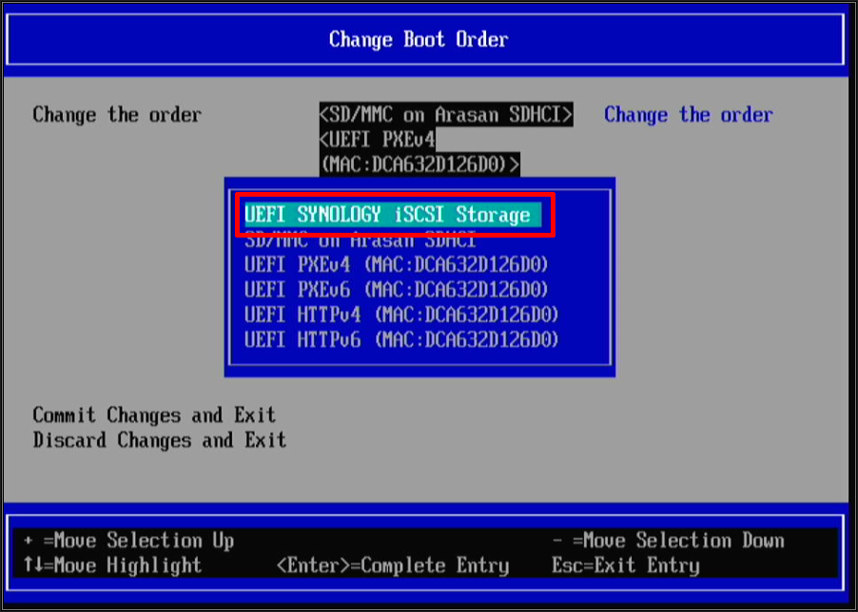Click the Change Boot Order title

(419, 39)
